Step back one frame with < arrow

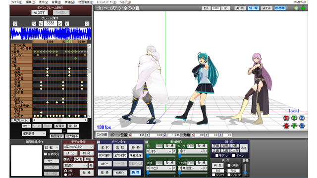pos(41,24)
